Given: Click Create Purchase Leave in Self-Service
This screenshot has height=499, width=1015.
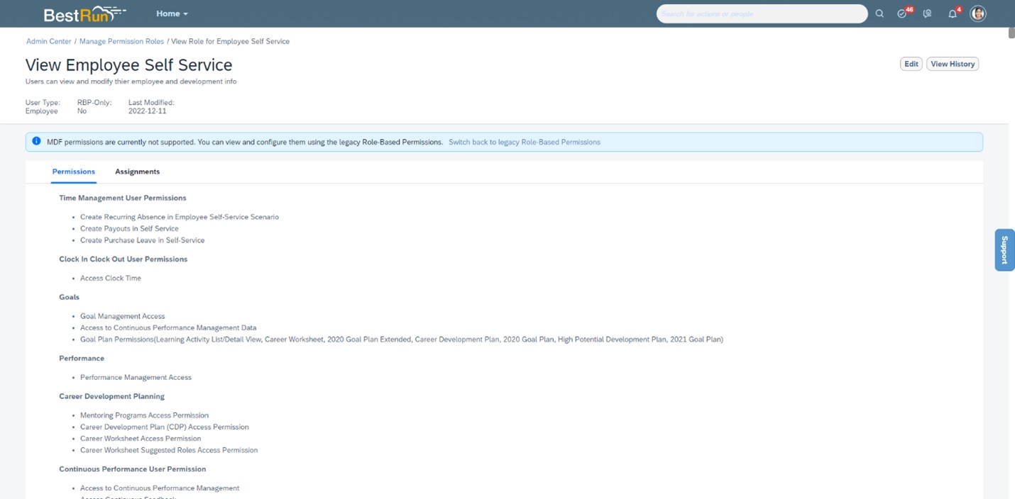Looking at the screenshot, I should (x=142, y=240).
